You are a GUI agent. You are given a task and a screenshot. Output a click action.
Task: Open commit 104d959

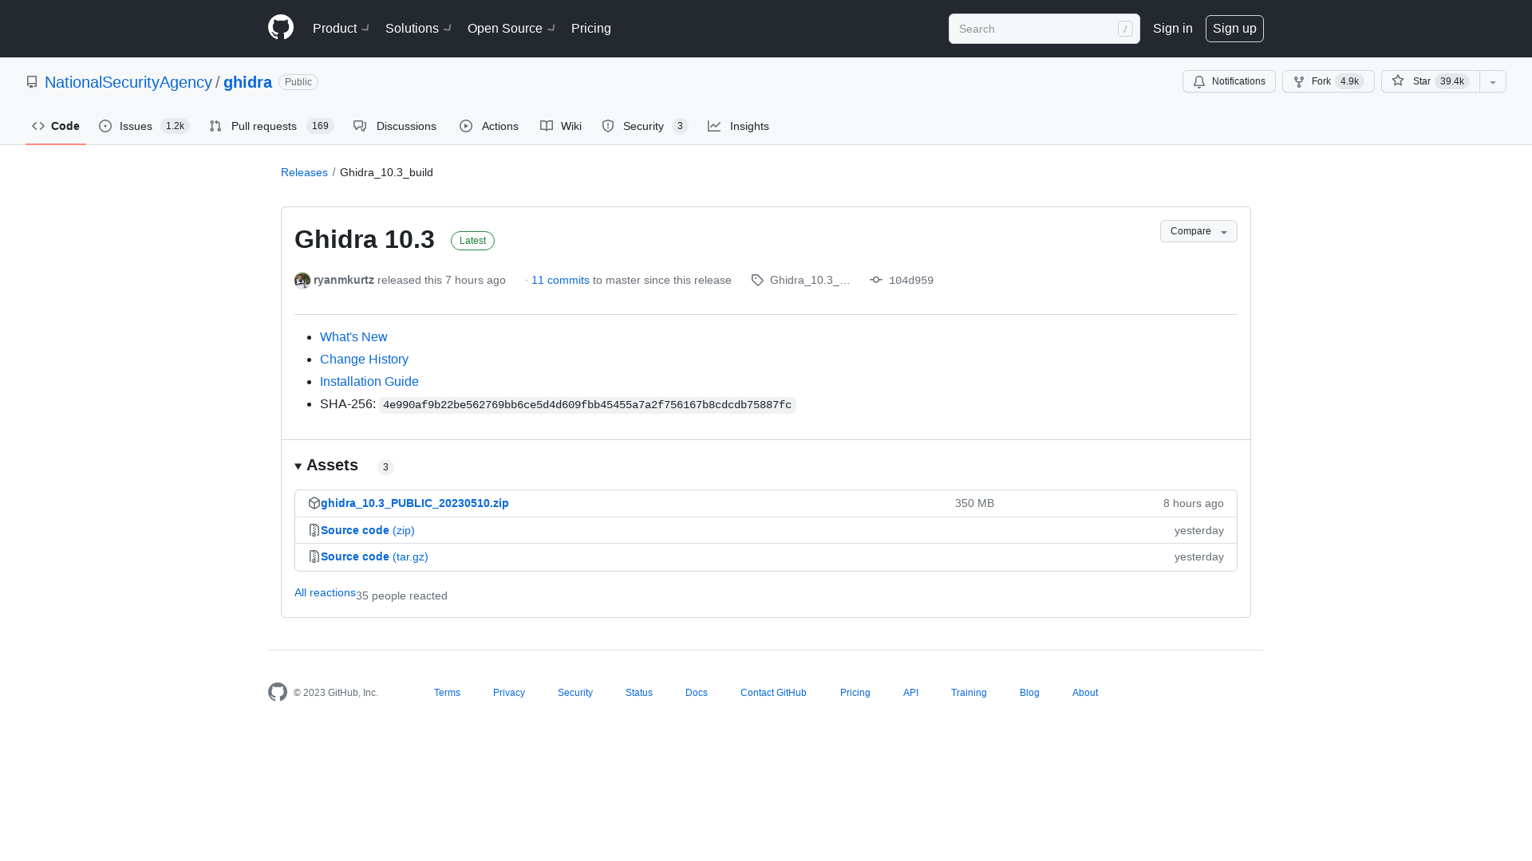pyautogui.click(x=911, y=281)
